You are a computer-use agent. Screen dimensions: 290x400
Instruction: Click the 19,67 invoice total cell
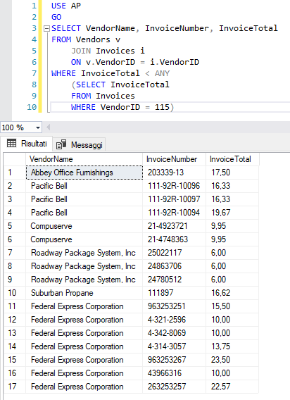(x=232, y=213)
